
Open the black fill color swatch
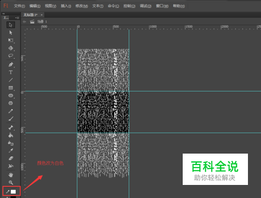pyautogui.click(x=13, y=197)
